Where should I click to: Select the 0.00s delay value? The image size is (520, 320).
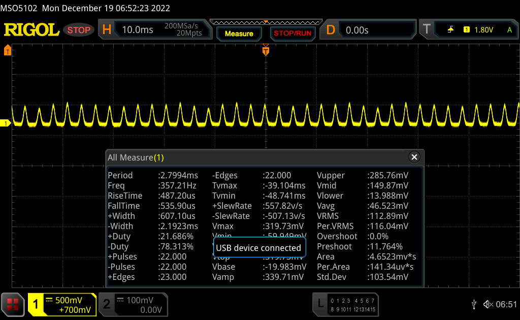pyautogui.click(x=357, y=30)
